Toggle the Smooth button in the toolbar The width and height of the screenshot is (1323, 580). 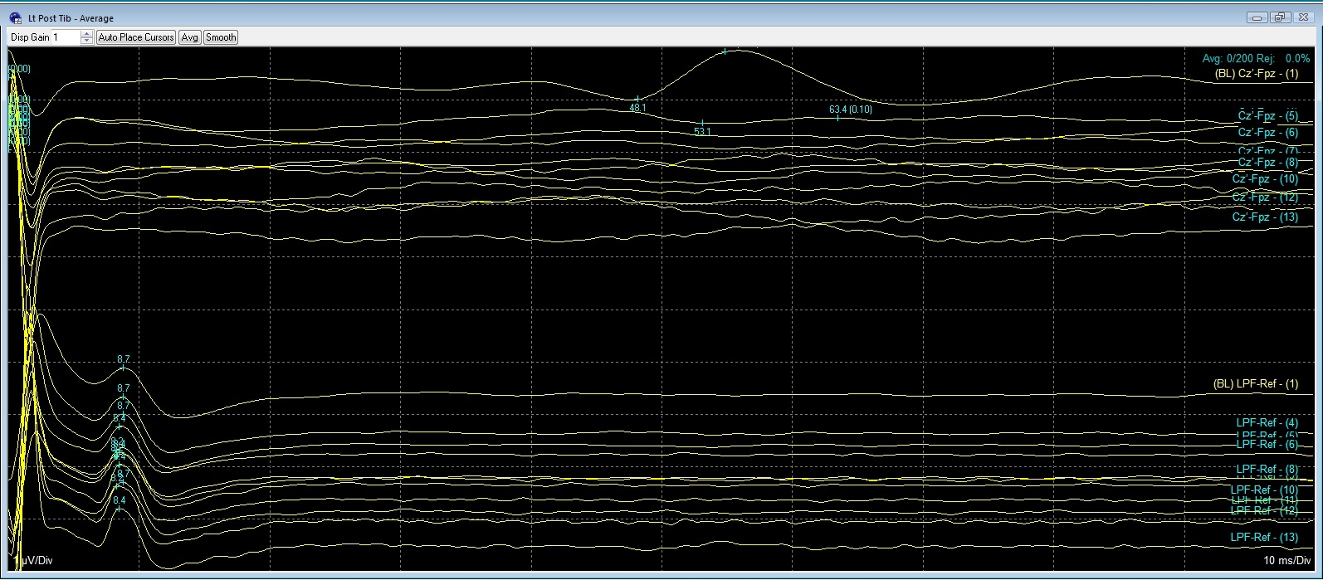(221, 37)
